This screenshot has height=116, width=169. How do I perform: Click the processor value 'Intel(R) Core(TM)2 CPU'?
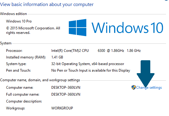coord(70,51)
